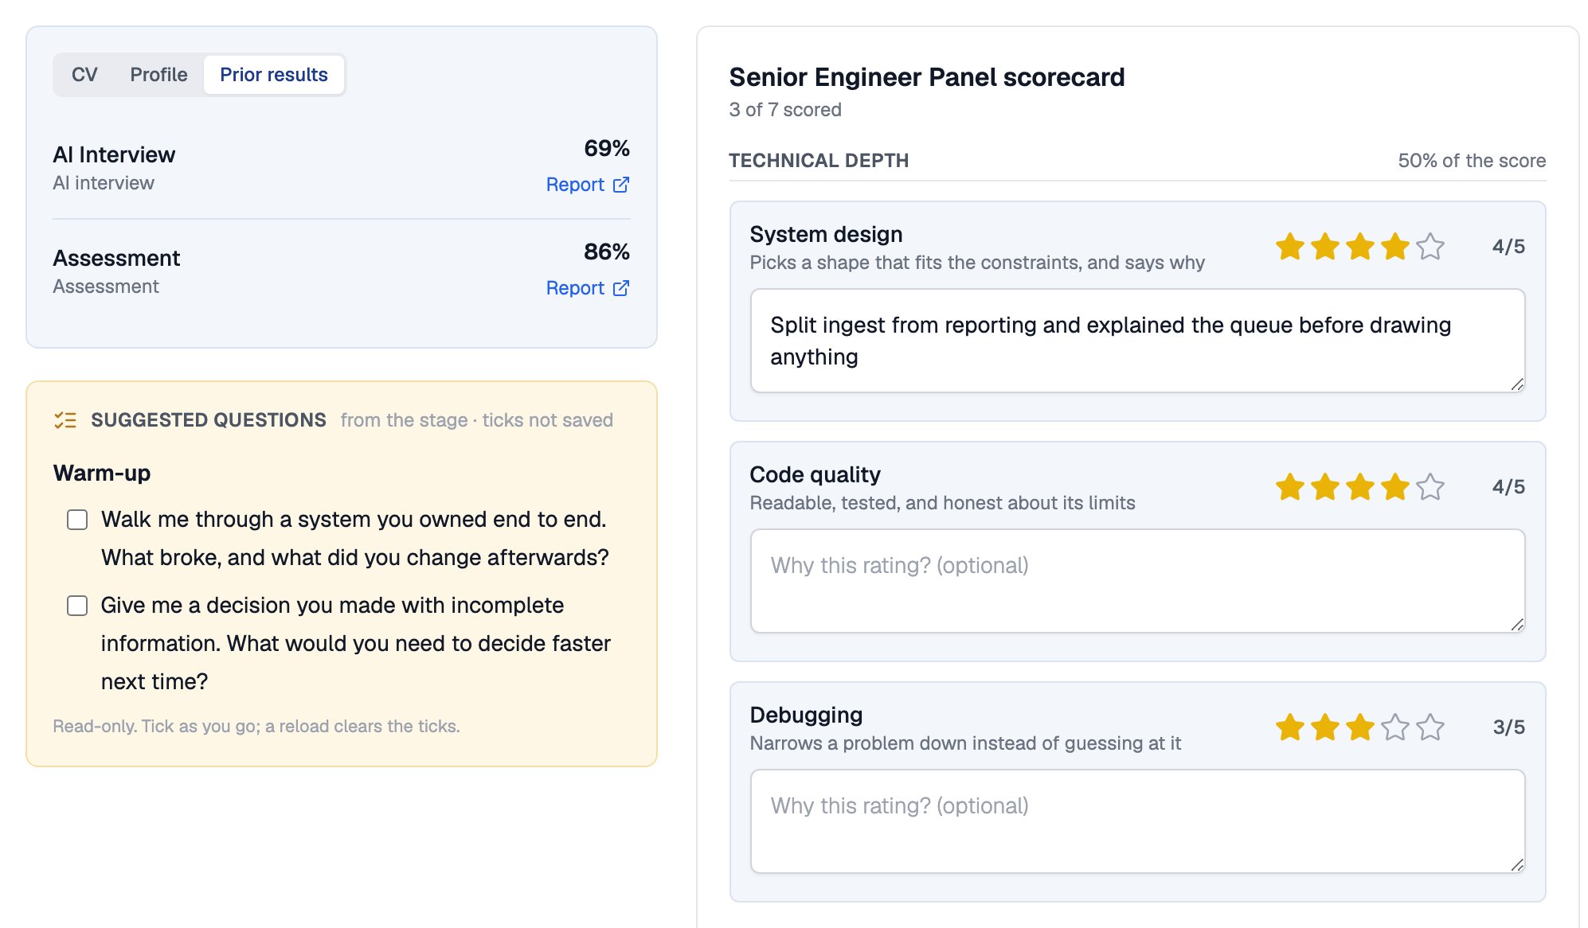The width and height of the screenshot is (1588, 928).
Task: Click the Code quality 4/5 score
Action: [1508, 487]
